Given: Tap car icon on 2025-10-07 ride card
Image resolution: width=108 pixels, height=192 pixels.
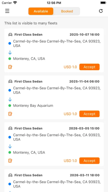Looking at the screenshot, I should (x=10, y=35).
